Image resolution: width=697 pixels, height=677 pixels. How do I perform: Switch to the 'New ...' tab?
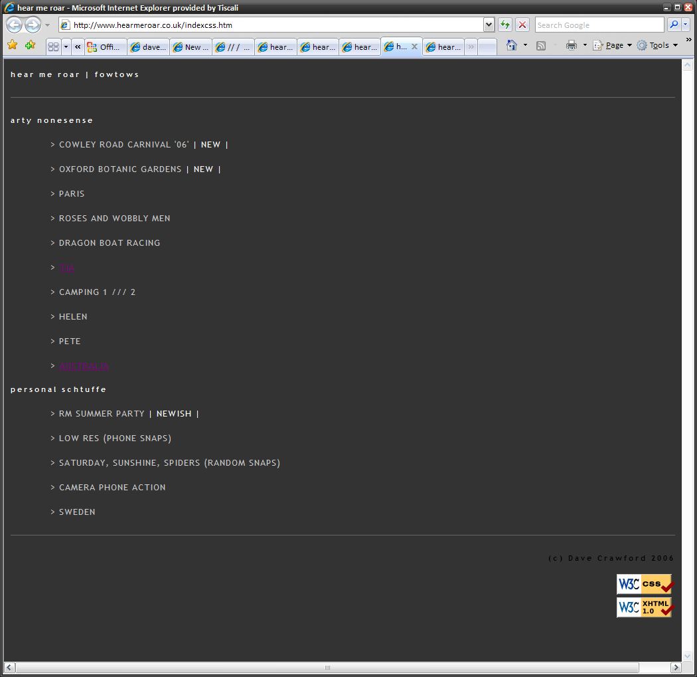pyautogui.click(x=191, y=47)
